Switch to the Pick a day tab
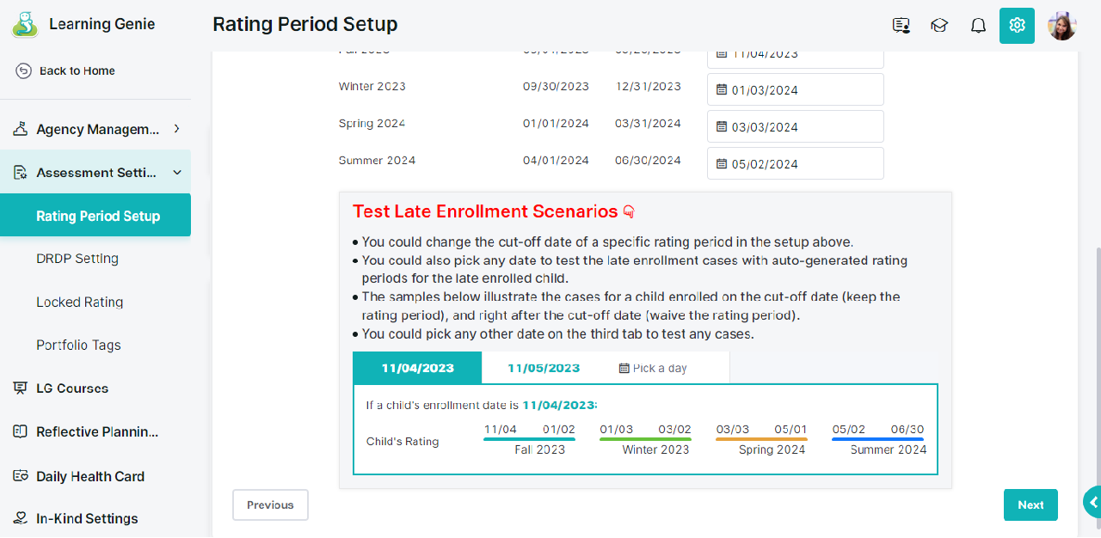 (x=653, y=368)
